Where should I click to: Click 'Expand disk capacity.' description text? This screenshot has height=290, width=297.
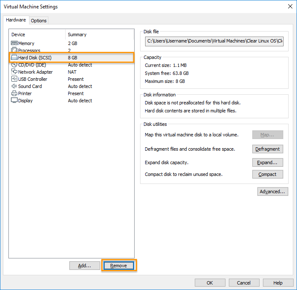(x=167, y=162)
